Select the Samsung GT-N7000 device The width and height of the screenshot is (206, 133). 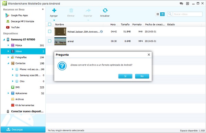[23, 39]
